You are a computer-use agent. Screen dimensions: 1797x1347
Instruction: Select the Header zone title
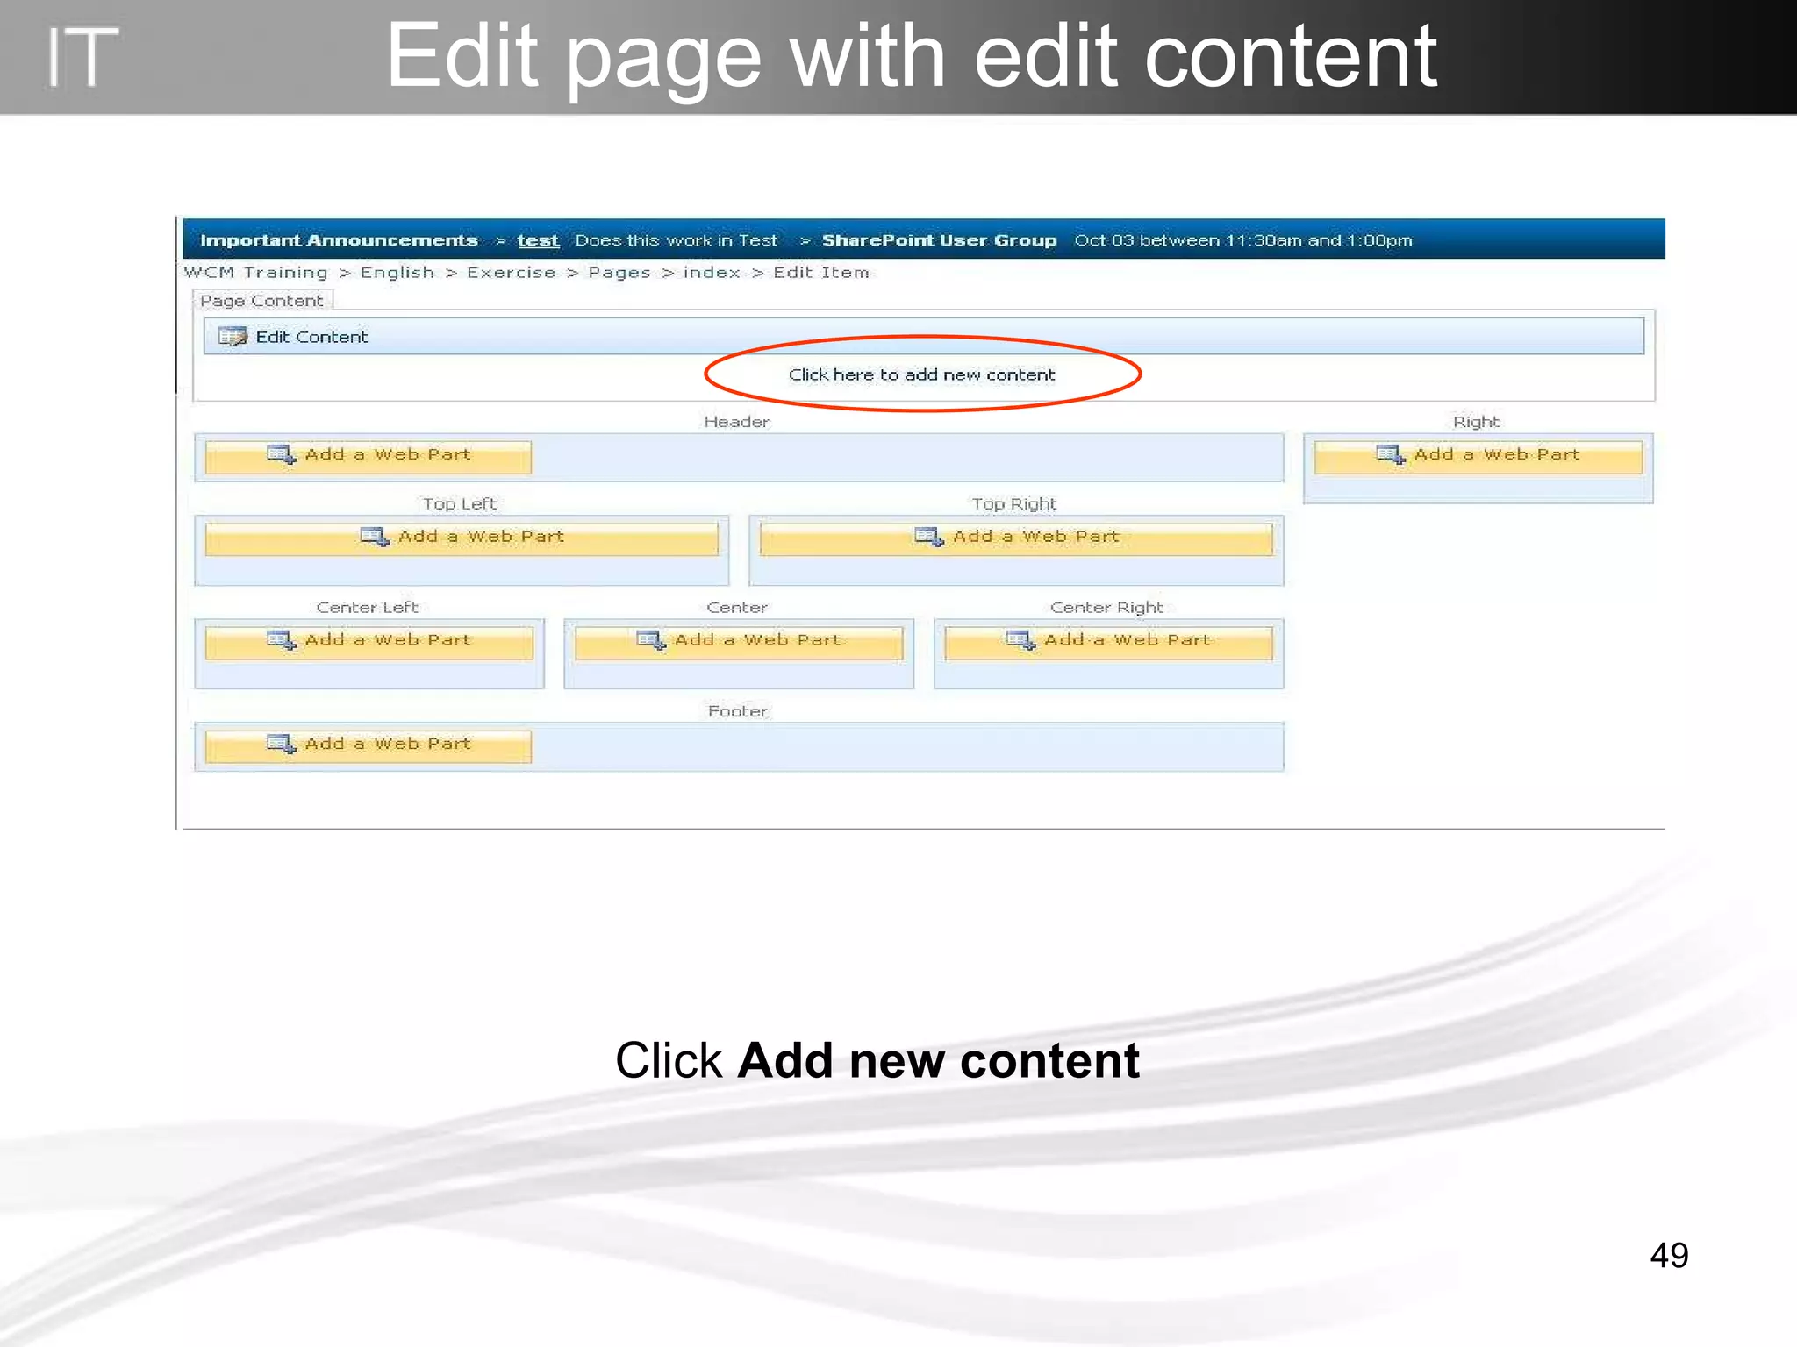737,422
